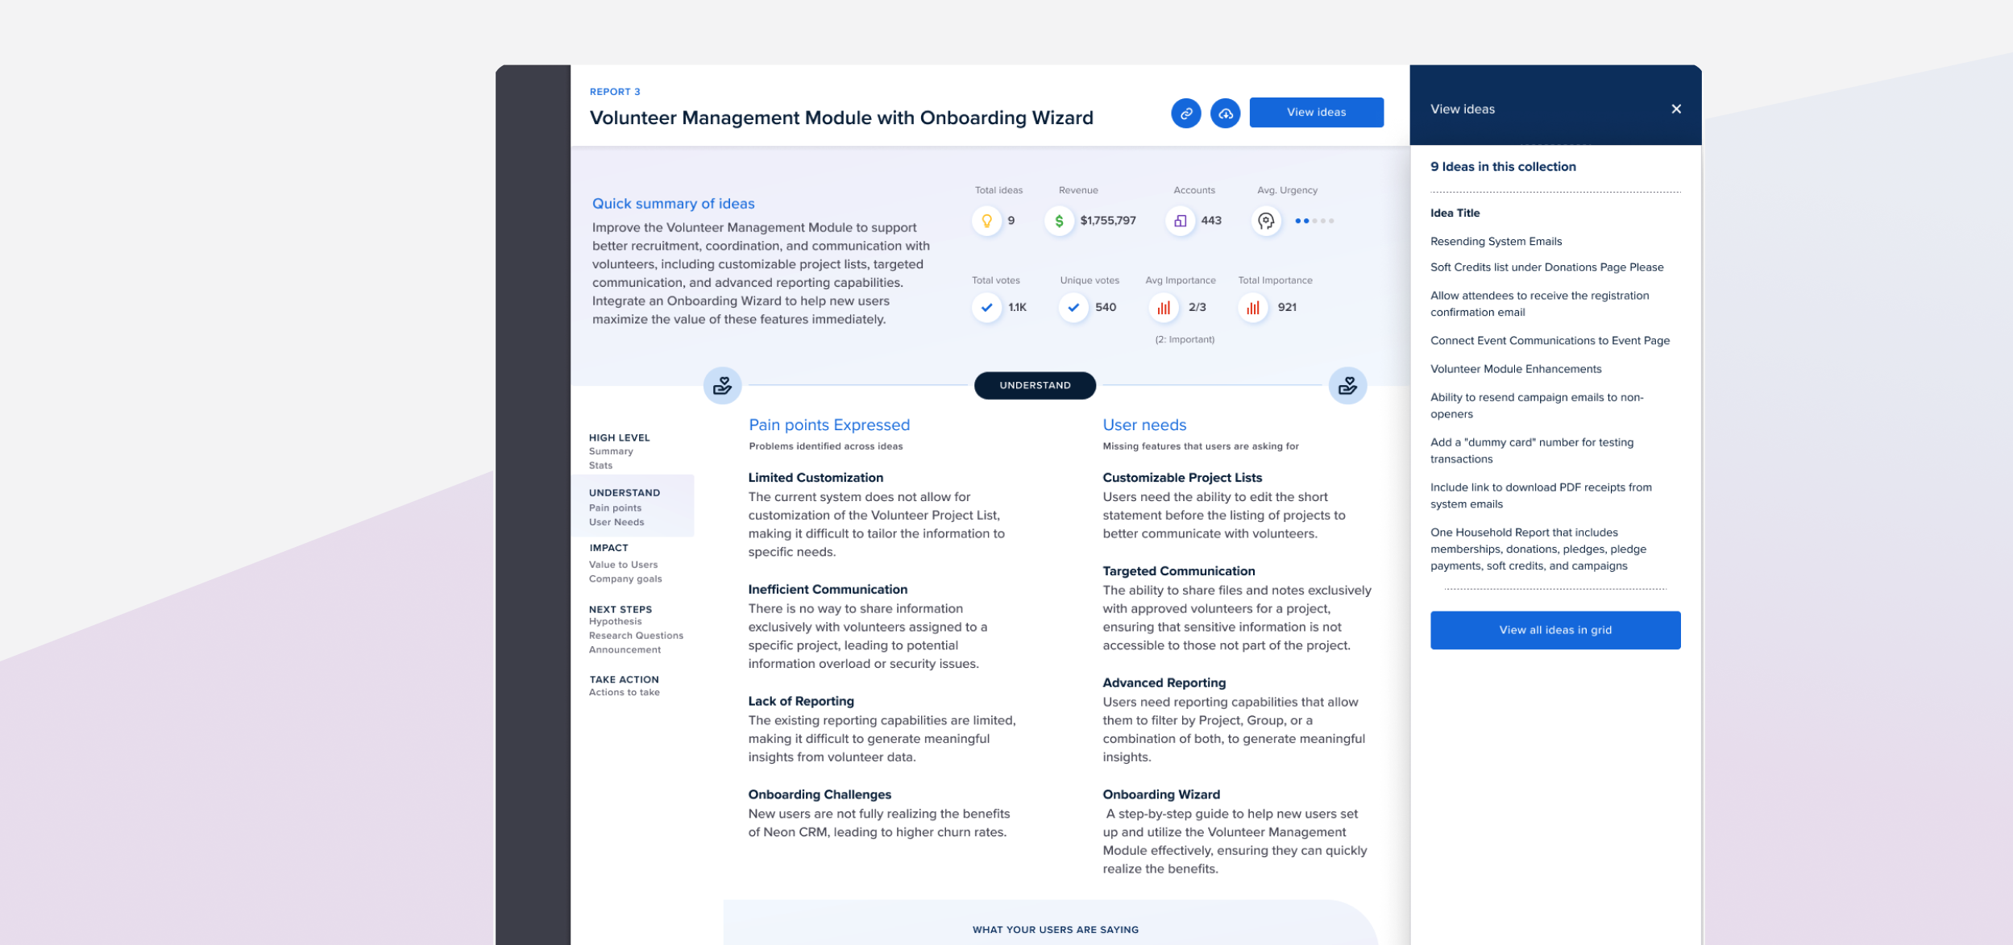2013x945 pixels.
Task: Open idea Soft Credits list under Donations
Action: 1546,267
